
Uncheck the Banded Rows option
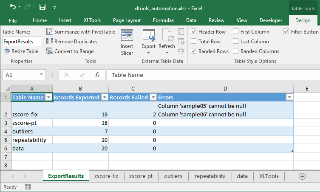pos(194,51)
